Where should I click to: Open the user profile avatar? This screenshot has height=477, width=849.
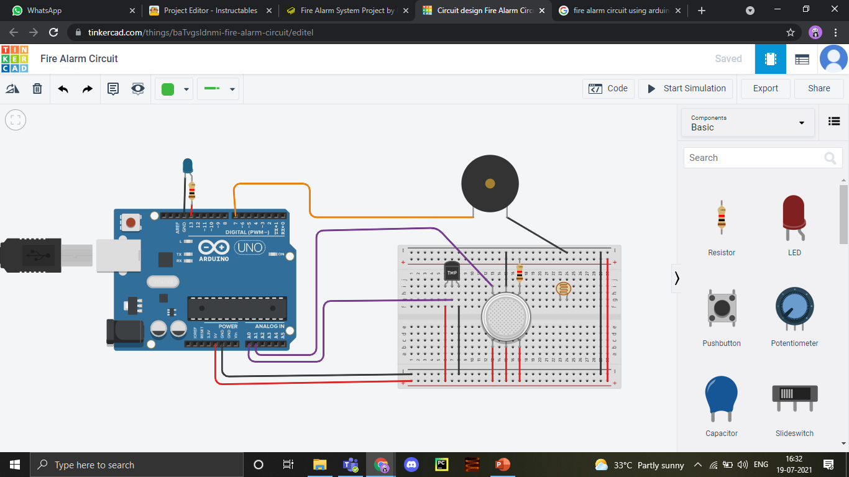coord(833,59)
